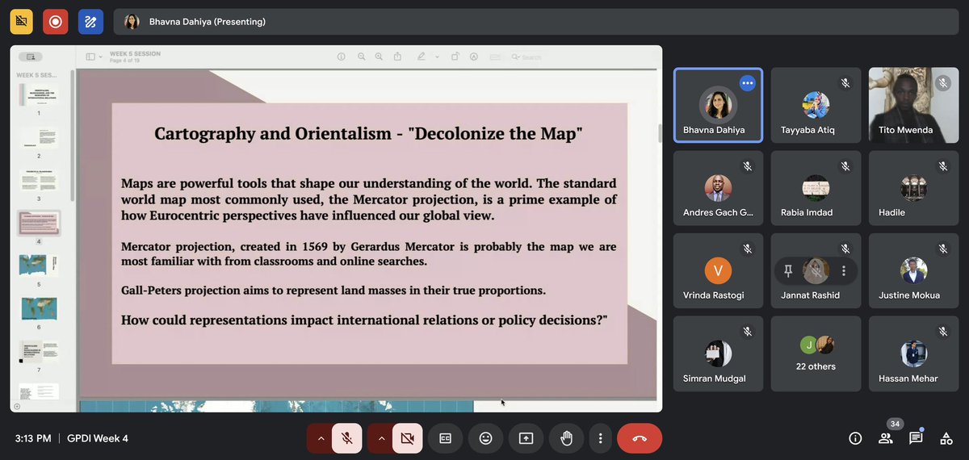Click the Bhavna Dahiya (Presenting) label
Screen dimensions: 969x460
207,22
